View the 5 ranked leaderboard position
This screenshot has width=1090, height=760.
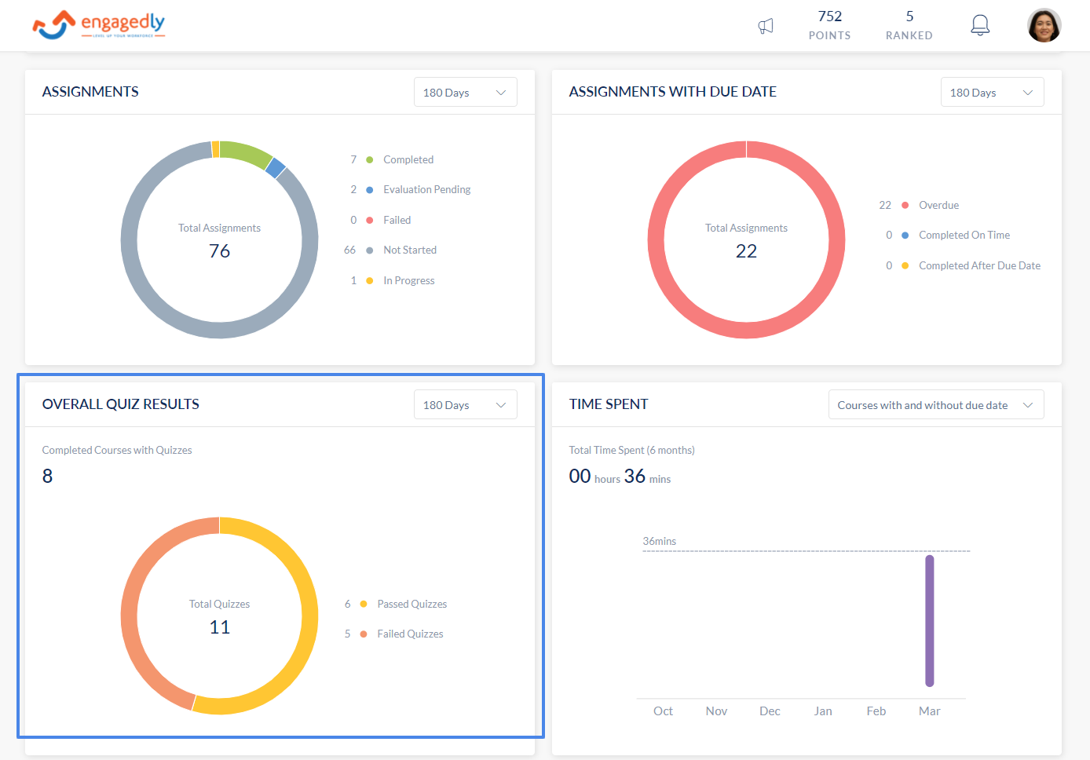coord(909,25)
